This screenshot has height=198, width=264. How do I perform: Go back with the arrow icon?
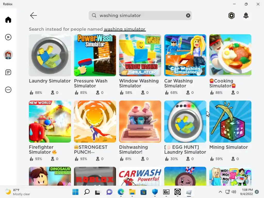click(x=33, y=15)
